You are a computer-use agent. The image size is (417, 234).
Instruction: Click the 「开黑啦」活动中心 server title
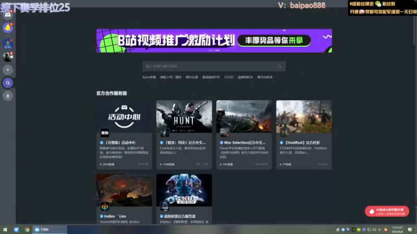[x=120, y=142]
